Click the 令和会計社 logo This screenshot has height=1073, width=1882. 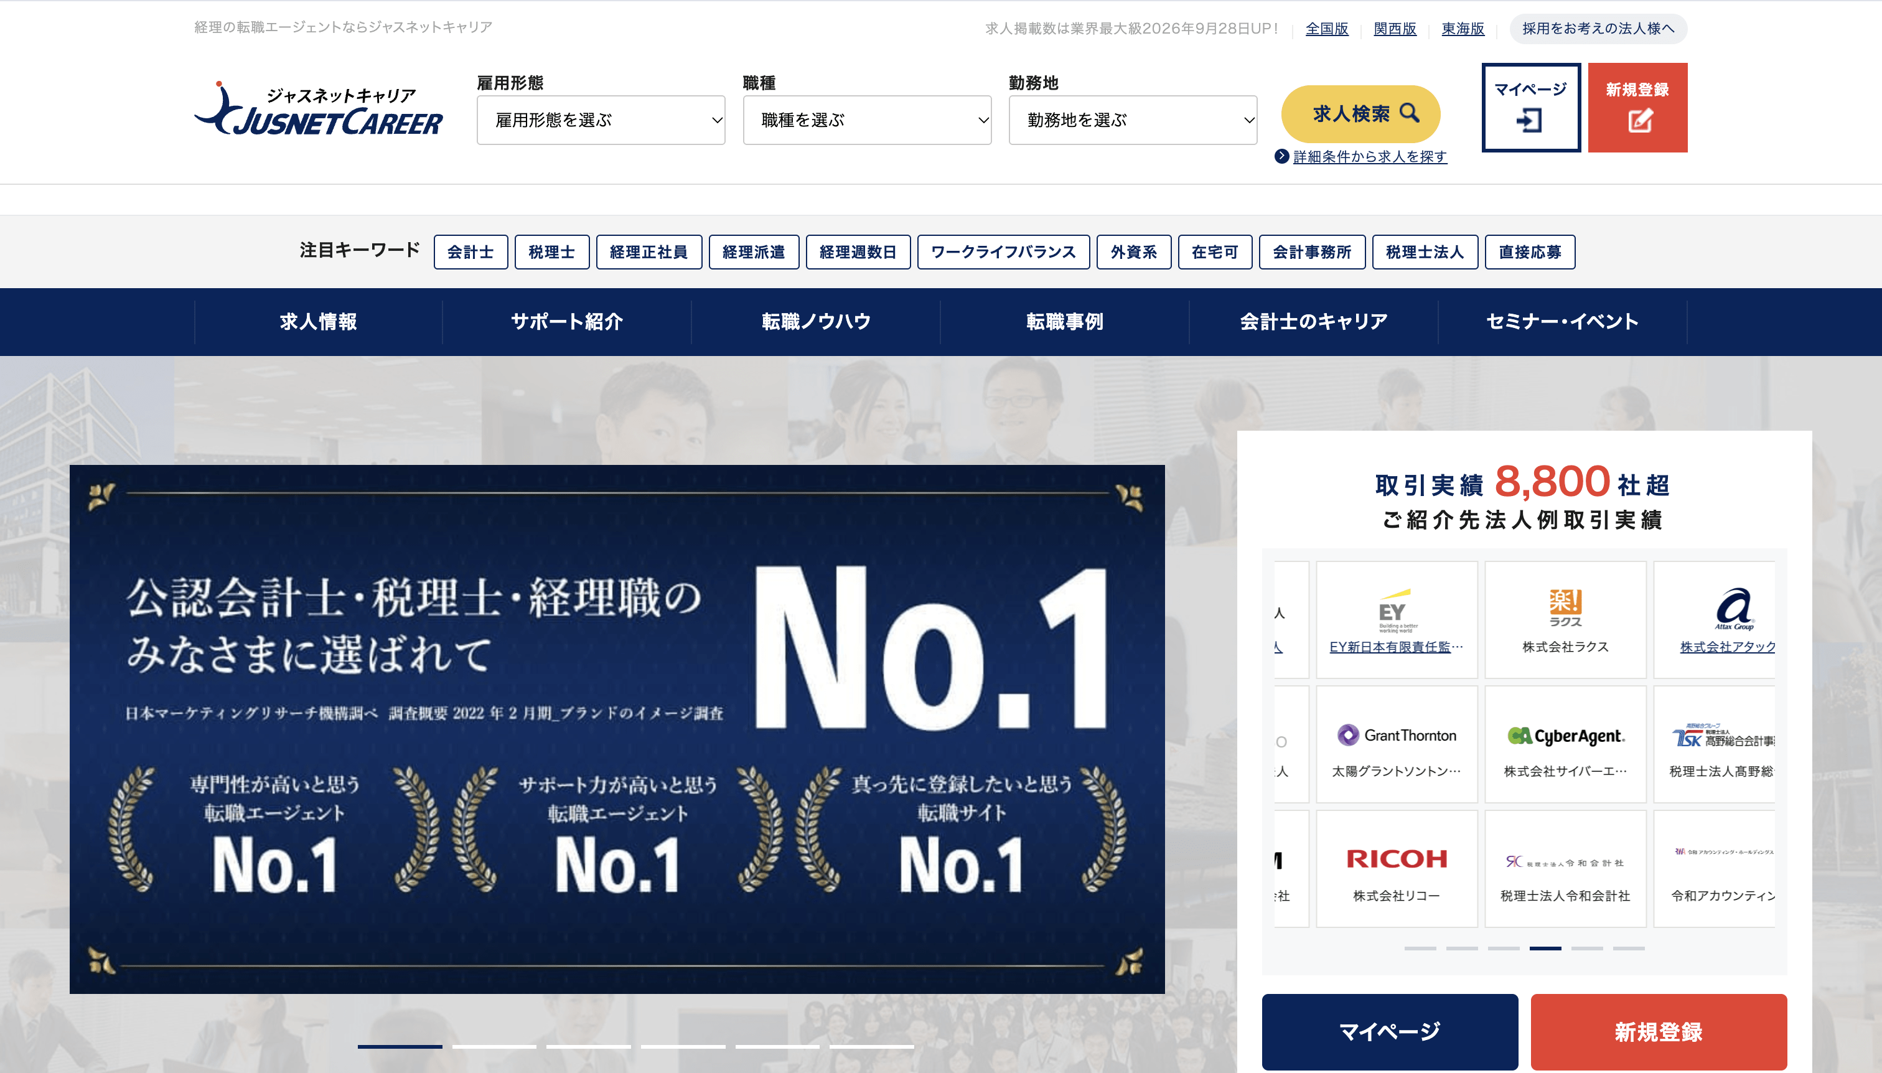[1565, 861]
